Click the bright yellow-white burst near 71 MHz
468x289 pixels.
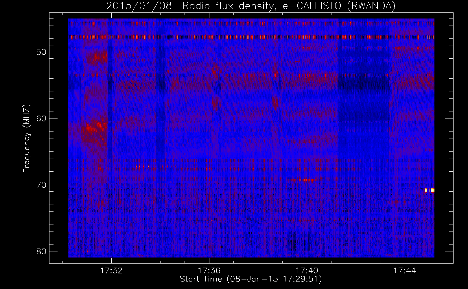tap(430, 190)
